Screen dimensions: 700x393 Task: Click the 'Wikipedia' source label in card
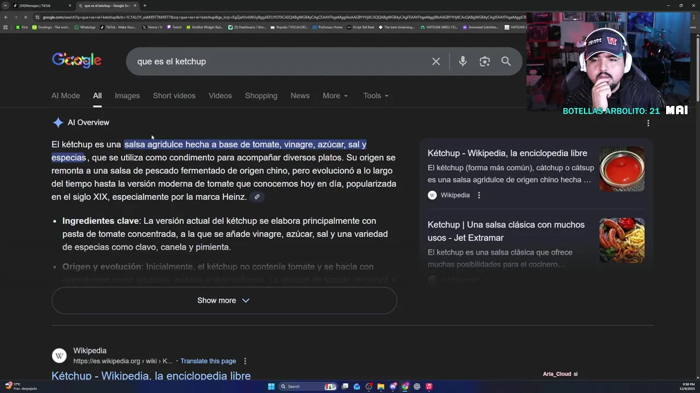pyautogui.click(x=455, y=195)
